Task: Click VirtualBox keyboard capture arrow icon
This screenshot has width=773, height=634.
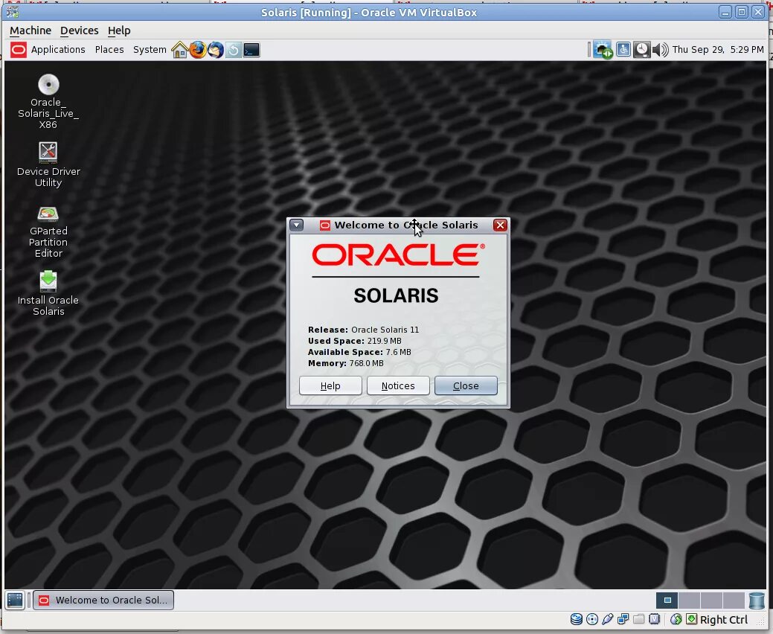Action: pos(692,619)
